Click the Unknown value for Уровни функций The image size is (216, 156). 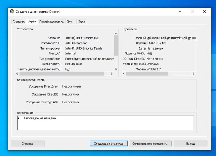pyautogui.click(x=153, y=64)
